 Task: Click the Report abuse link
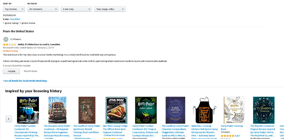coord(30,71)
